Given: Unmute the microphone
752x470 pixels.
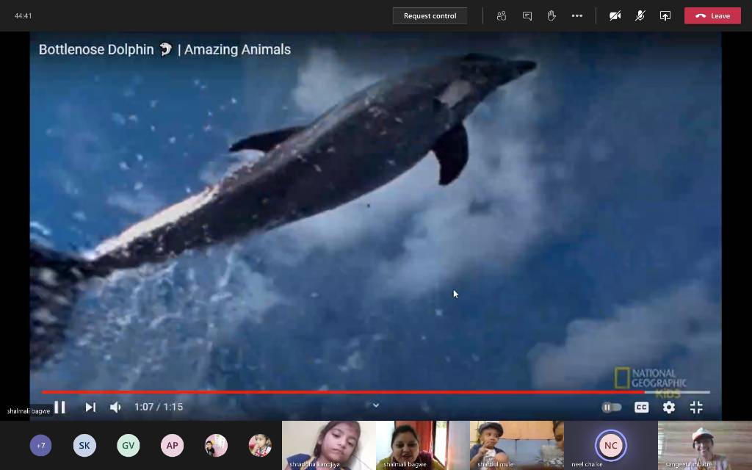Looking at the screenshot, I should 640,16.
